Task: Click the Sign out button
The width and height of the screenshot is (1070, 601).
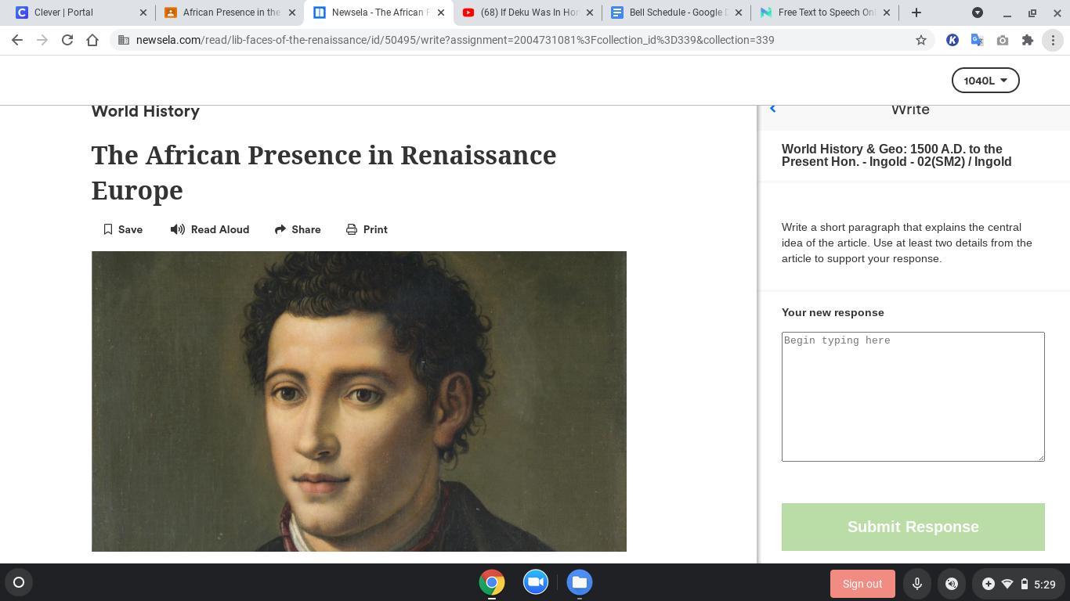Action: (862, 584)
